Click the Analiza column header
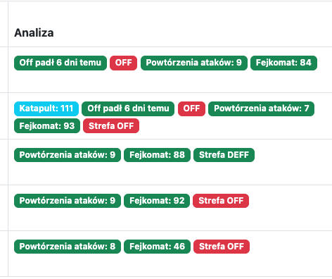Screen dimensions: 332x279 point(34,32)
